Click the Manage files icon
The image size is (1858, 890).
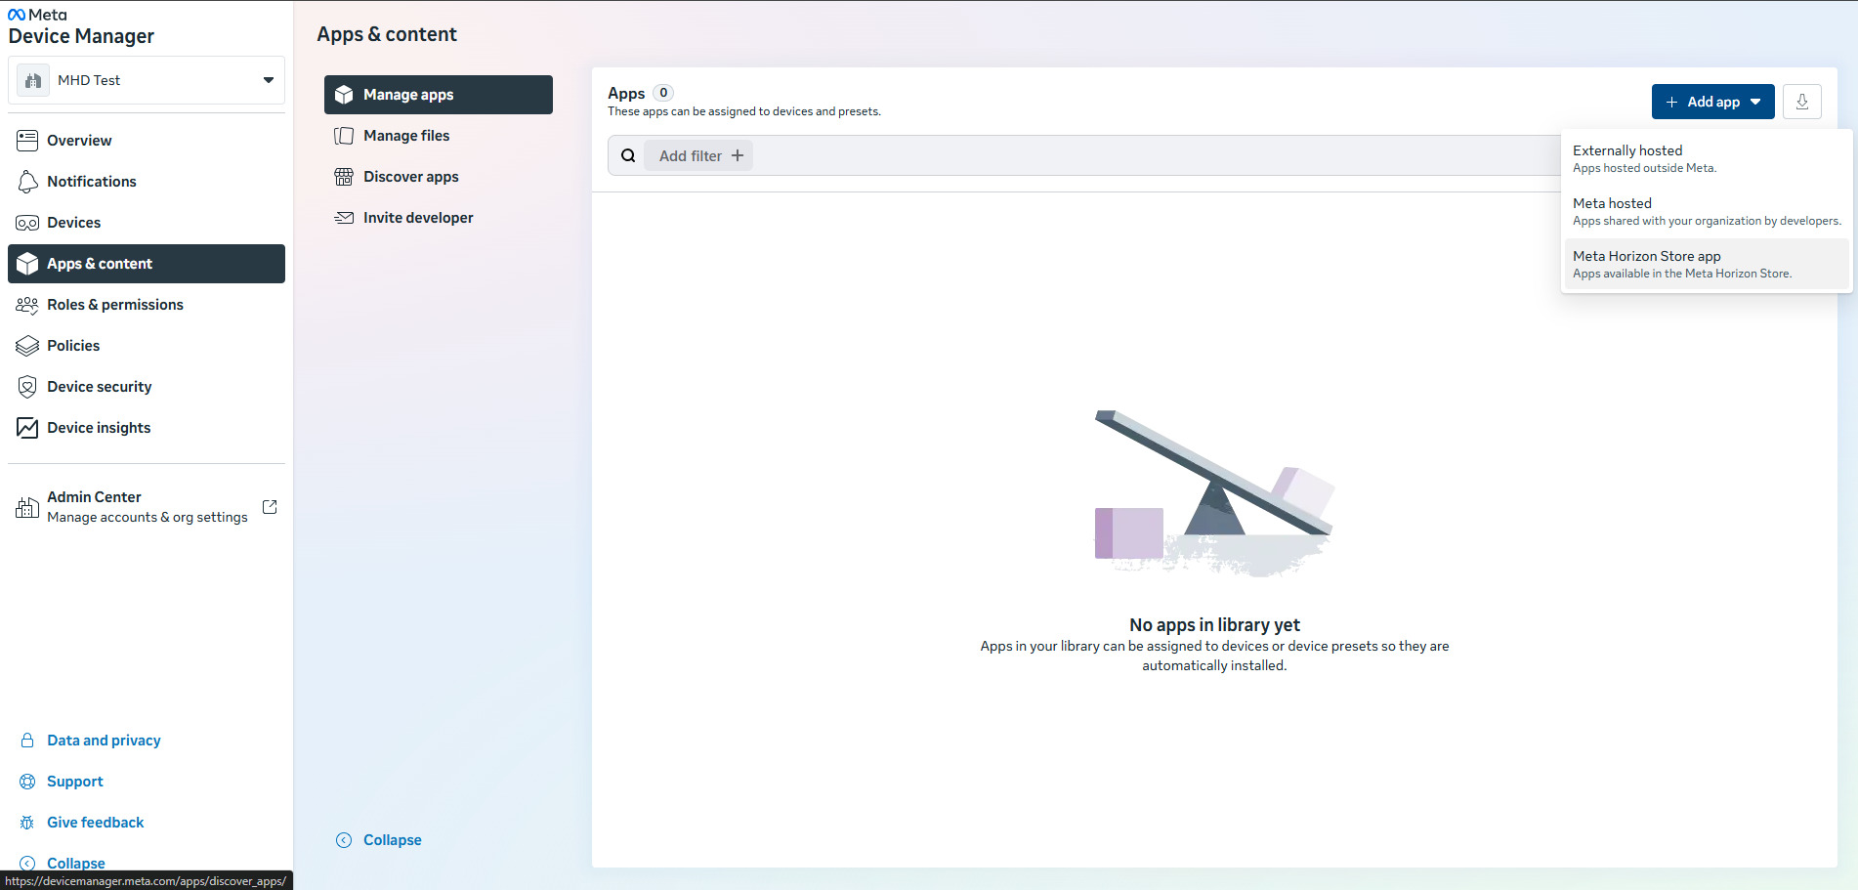coord(344,136)
